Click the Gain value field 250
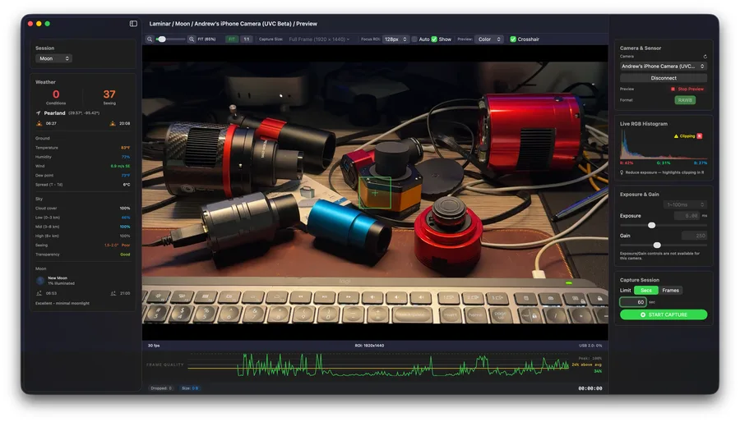The image size is (740, 422). pyautogui.click(x=694, y=236)
